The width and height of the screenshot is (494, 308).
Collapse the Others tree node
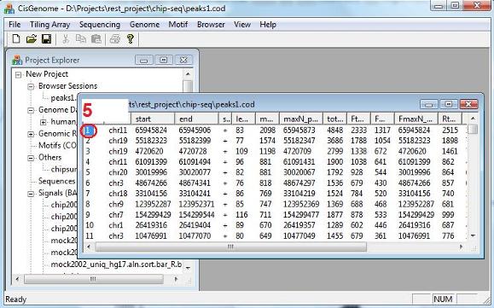coord(31,158)
